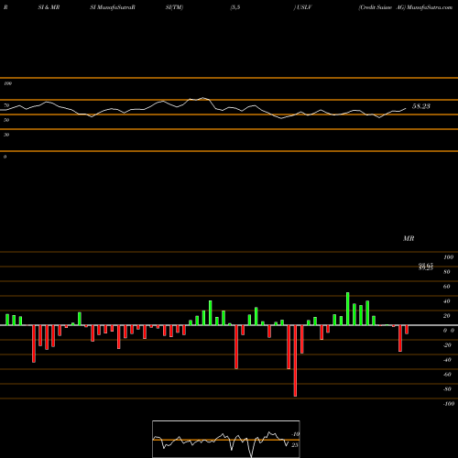Click the MunafaSutra.com text in the header
This screenshot has height=458, width=458.
[x=430, y=7]
